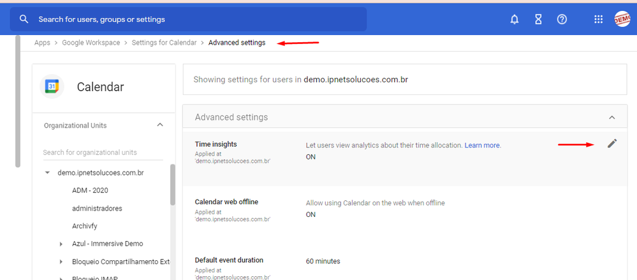Open the Google apps grid

click(598, 19)
